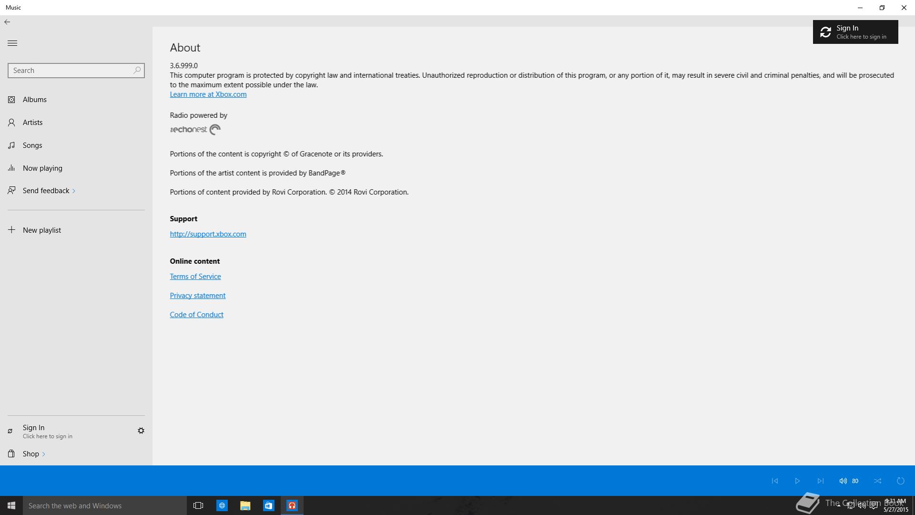
Task: Toggle repeat in the player bar
Action: click(901, 481)
